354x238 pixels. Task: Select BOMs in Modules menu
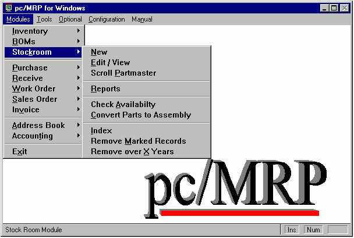[43, 41]
